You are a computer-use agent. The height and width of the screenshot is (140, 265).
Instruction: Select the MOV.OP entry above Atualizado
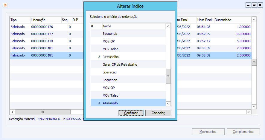pyautogui.click(x=128, y=88)
